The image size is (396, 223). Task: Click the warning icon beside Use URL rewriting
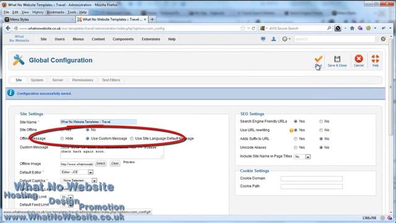[291, 131]
